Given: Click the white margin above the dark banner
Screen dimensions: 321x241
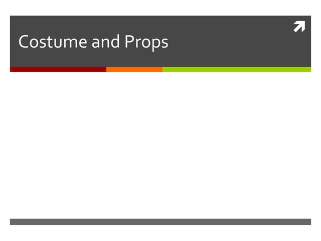Looking at the screenshot, I should [160, 8].
